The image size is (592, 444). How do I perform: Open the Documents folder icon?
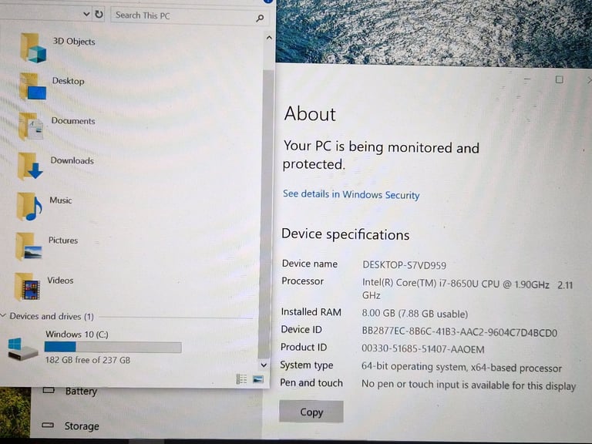tap(32, 126)
